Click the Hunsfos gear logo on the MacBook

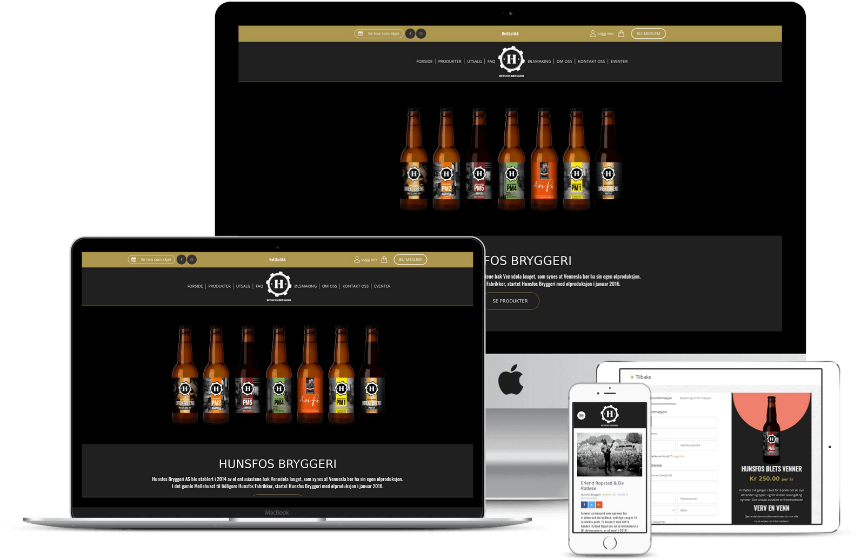[279, 286]
